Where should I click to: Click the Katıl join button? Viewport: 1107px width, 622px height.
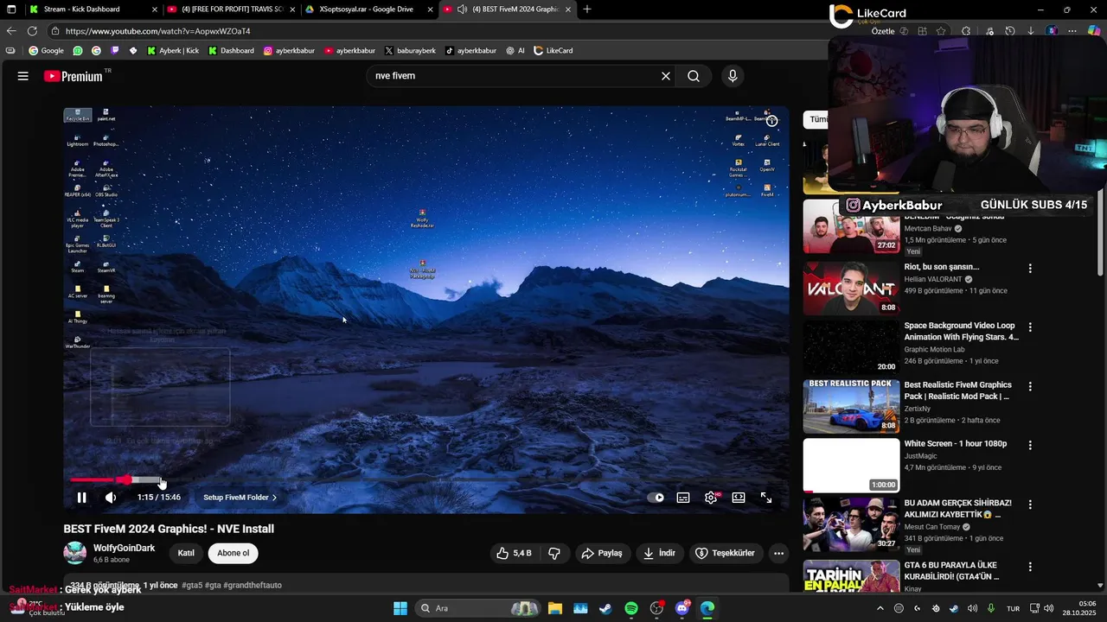[186, 553]
